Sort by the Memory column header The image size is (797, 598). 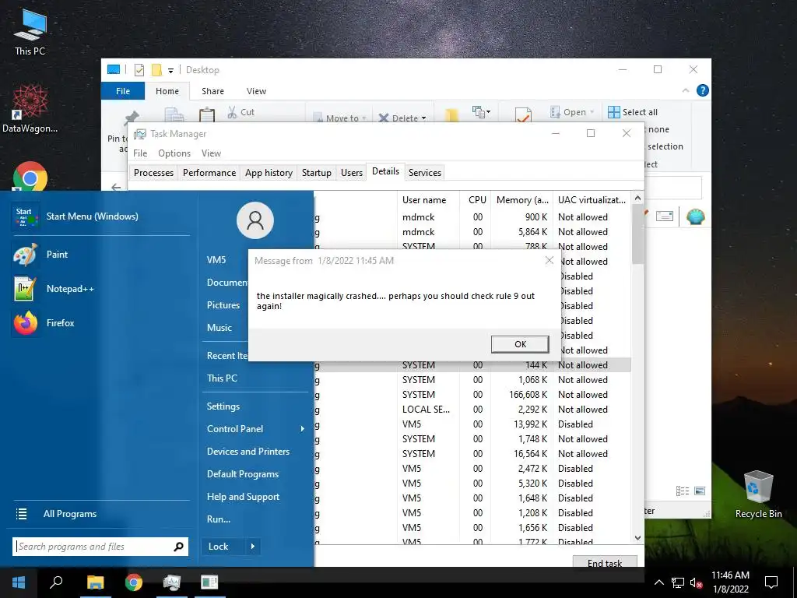[x=522, y=200]
